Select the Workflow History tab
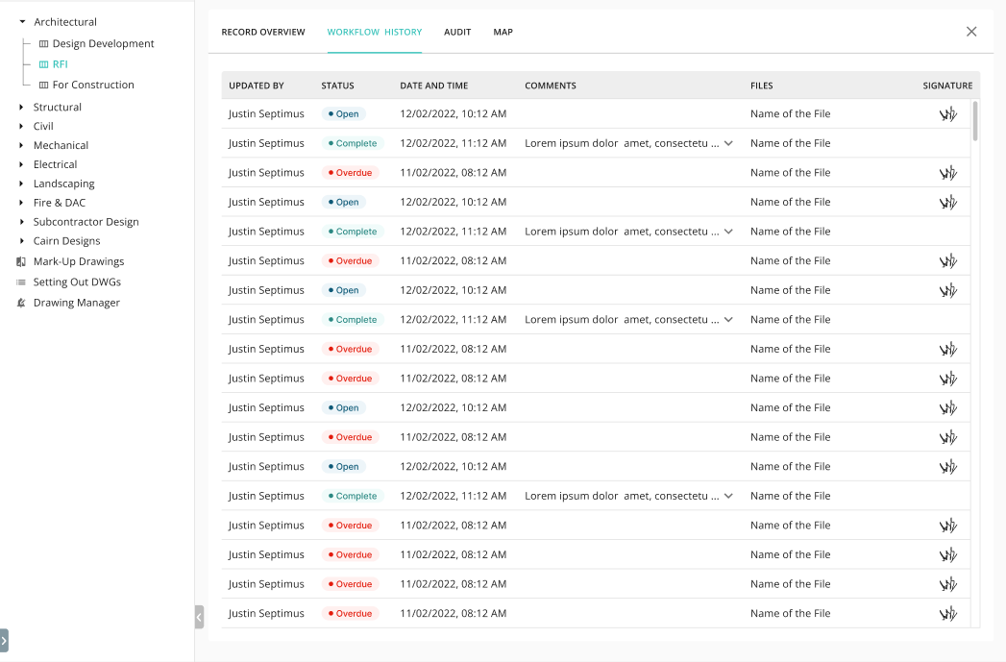 pyautogui.click(x=375, y=32)
